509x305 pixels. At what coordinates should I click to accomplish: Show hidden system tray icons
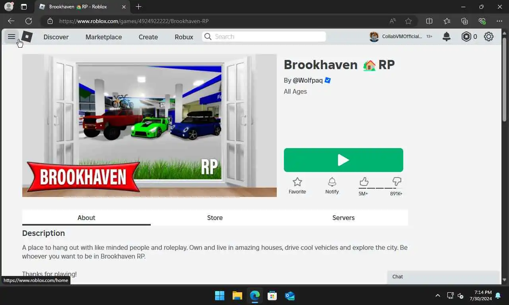pos(438,295)
